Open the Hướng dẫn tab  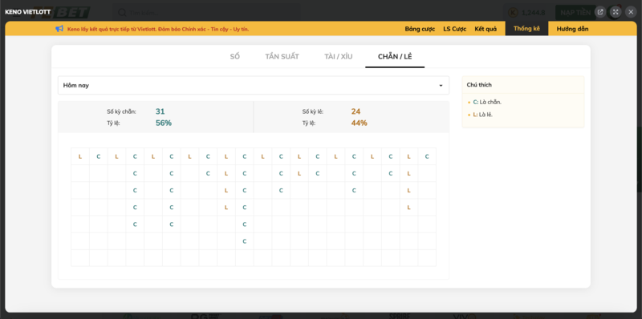[572, 29]
